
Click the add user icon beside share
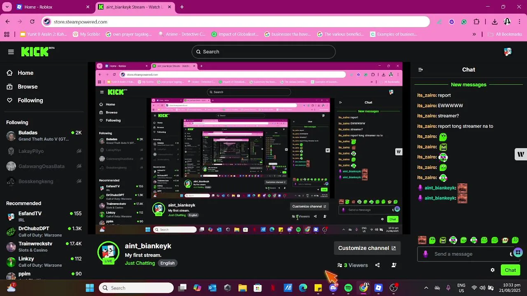pyautogui.click(x=394, y=265)
